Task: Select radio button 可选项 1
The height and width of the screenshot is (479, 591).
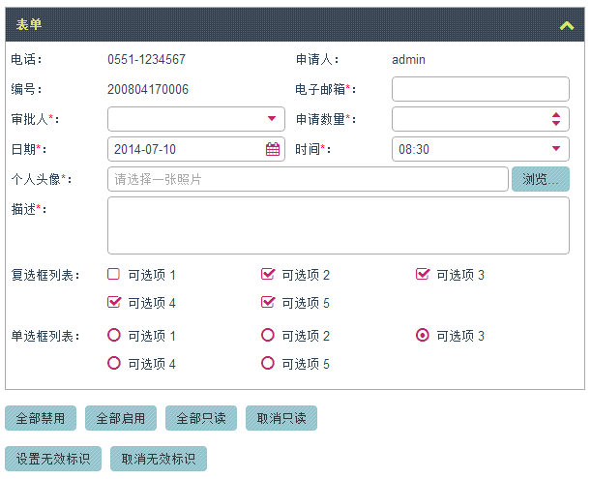Action: tap(114, 335)
